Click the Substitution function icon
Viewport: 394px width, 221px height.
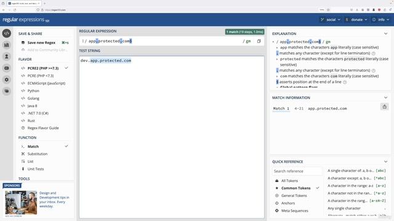coord(23,154)
